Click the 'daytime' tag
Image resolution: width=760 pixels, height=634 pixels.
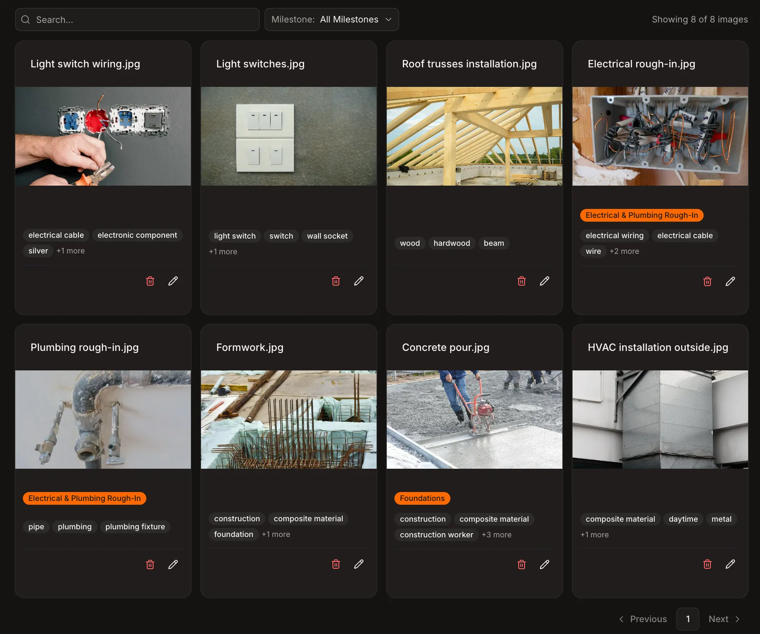[683, 519]
